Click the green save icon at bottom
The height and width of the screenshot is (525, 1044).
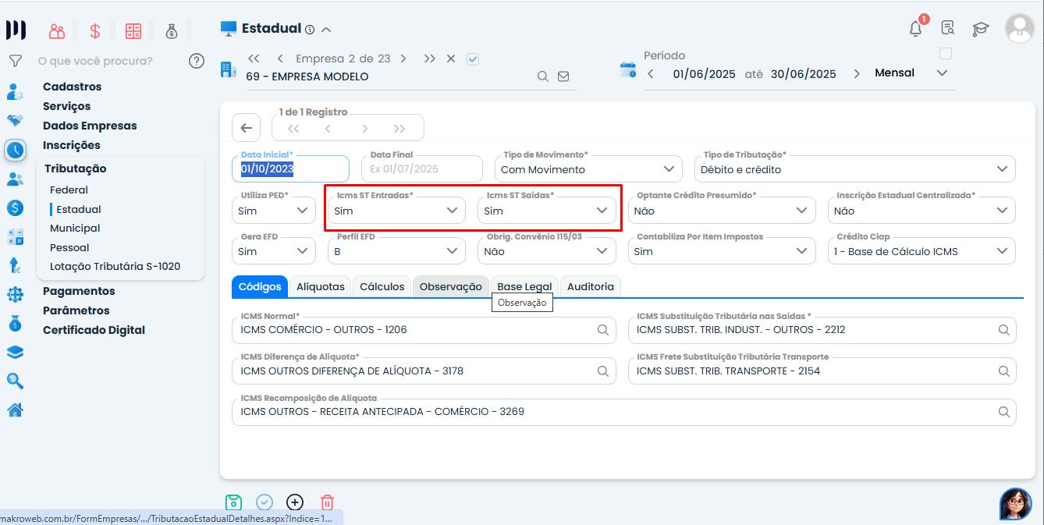[x=233, y=502]
